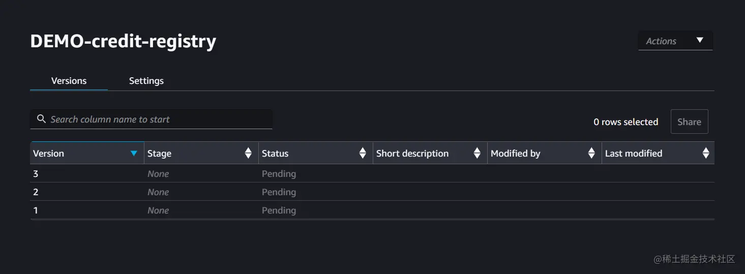Focus the column name search field

pyautogui.click(x=158, y=119)
